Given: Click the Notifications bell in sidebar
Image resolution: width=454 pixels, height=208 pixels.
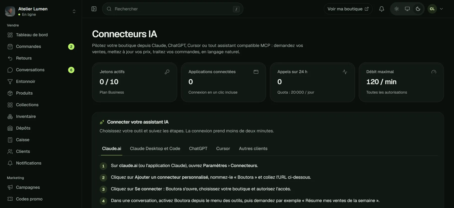Looking at the screenshot, I should coord(10,163).
